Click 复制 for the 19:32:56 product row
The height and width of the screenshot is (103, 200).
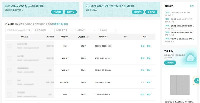click(142, 70)
